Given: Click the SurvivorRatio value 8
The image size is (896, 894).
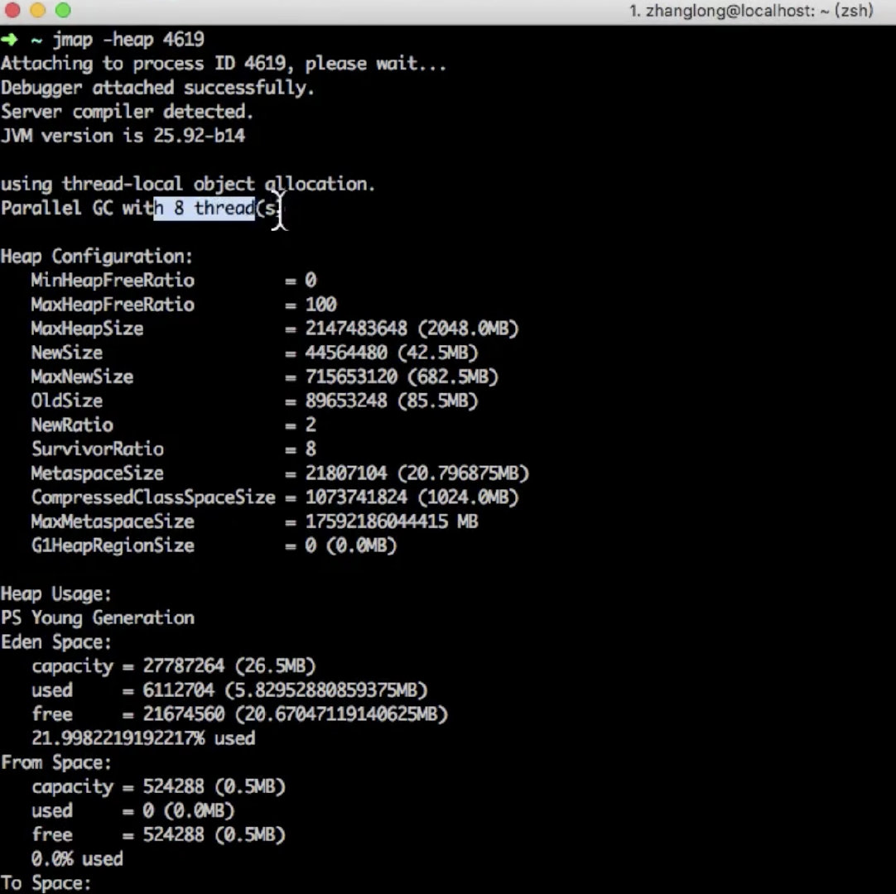Looking at the screenshot, I should (311, 449).
